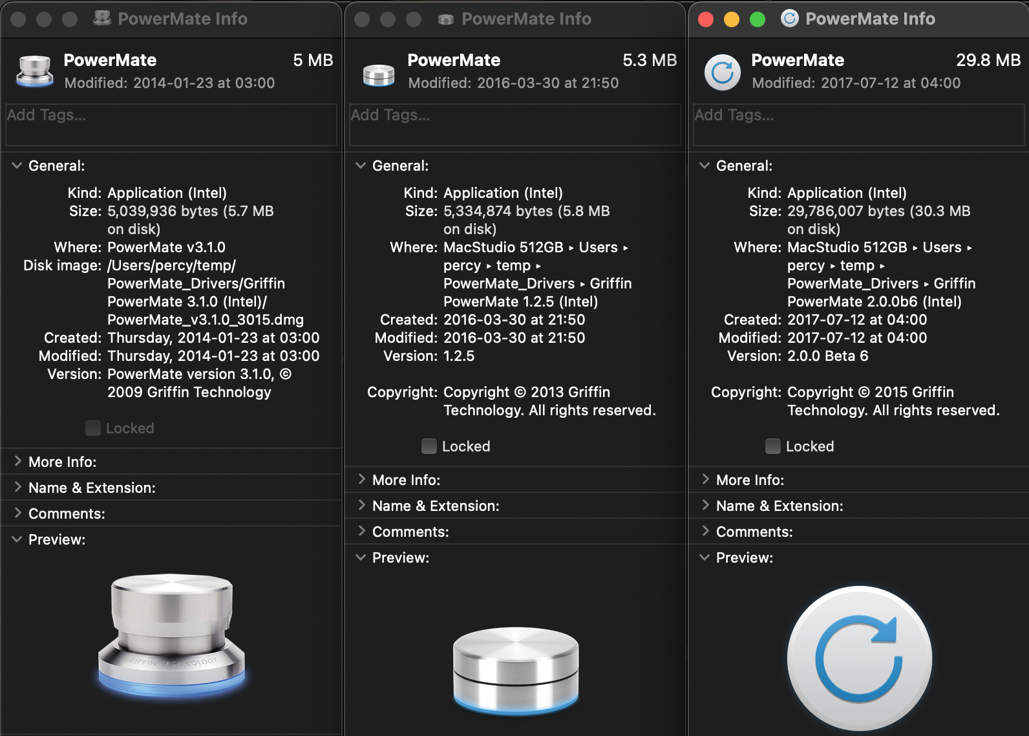The width and height of the screenshot is (1029, 736).
Task: Click the title bar proxy icon of the 1.2.5 Info window
Action: (x=446, y=19)
